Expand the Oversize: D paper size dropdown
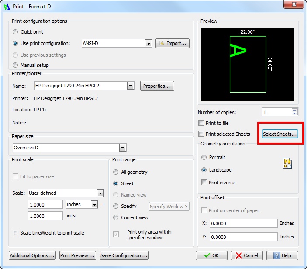 pos(123,148)
